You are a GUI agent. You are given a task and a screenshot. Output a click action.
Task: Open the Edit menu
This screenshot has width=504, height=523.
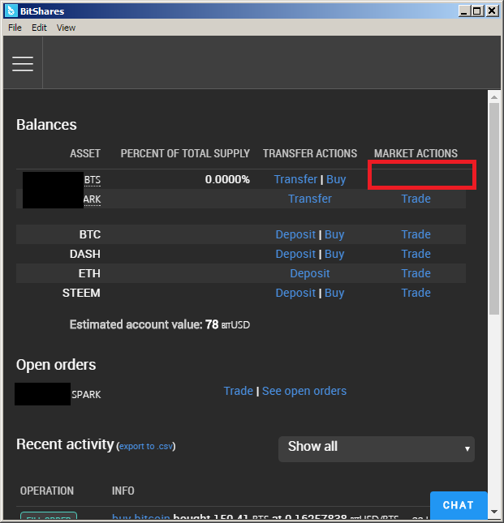(39, 28)
